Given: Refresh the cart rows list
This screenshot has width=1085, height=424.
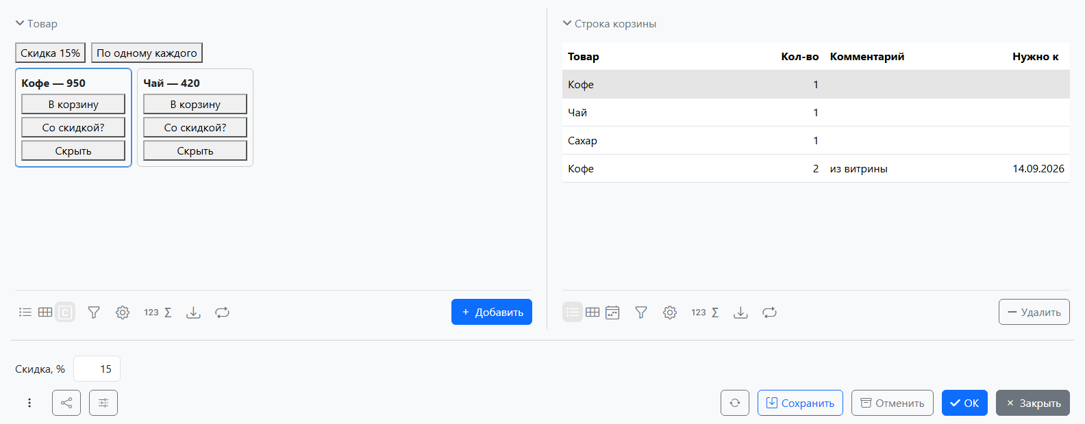Looking at the screenshot, I should pos(770,313).
